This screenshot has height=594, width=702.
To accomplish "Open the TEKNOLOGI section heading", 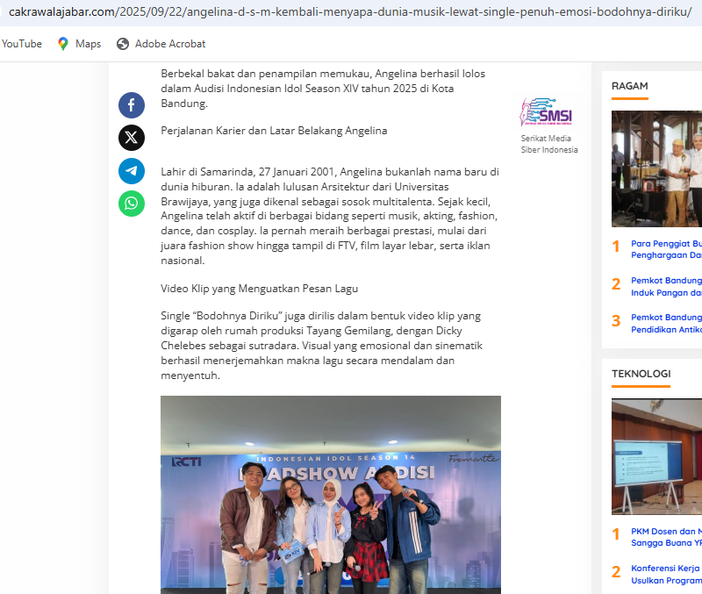I will coord(641,374).
